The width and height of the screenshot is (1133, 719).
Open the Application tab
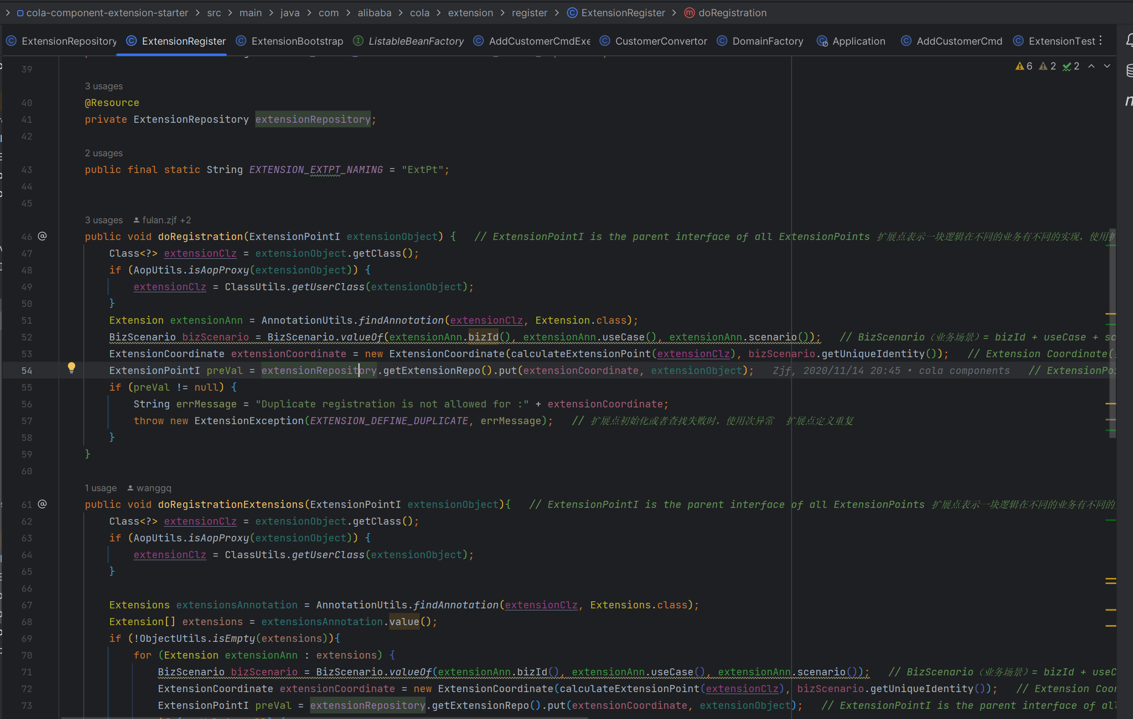point(851,41)
